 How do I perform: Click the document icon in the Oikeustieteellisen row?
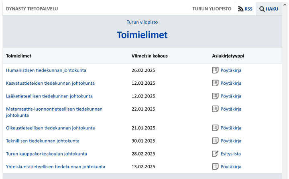click(x=215, y=128)
